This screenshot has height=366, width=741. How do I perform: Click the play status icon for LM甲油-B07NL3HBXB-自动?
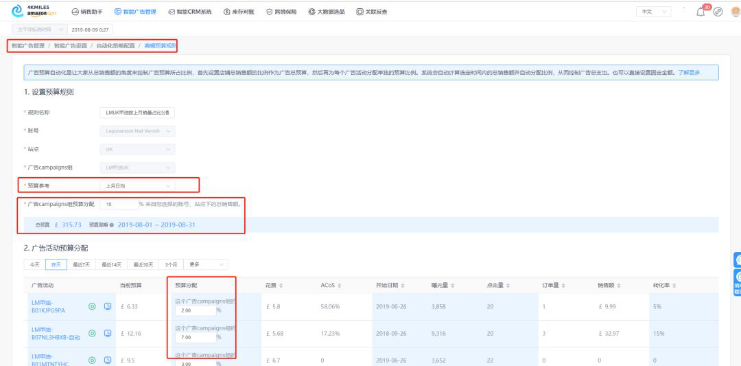click(x=92, y=333)
